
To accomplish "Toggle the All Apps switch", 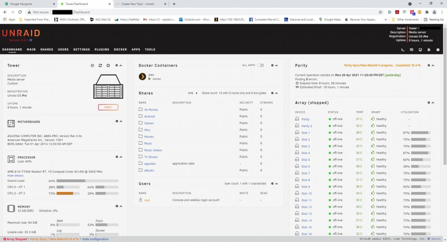I will point(261,65).
